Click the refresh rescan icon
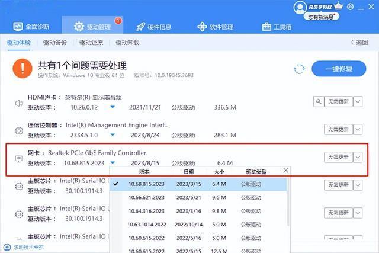 (299, 69)
